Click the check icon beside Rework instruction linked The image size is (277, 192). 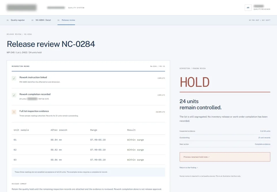tap(14, 78)
